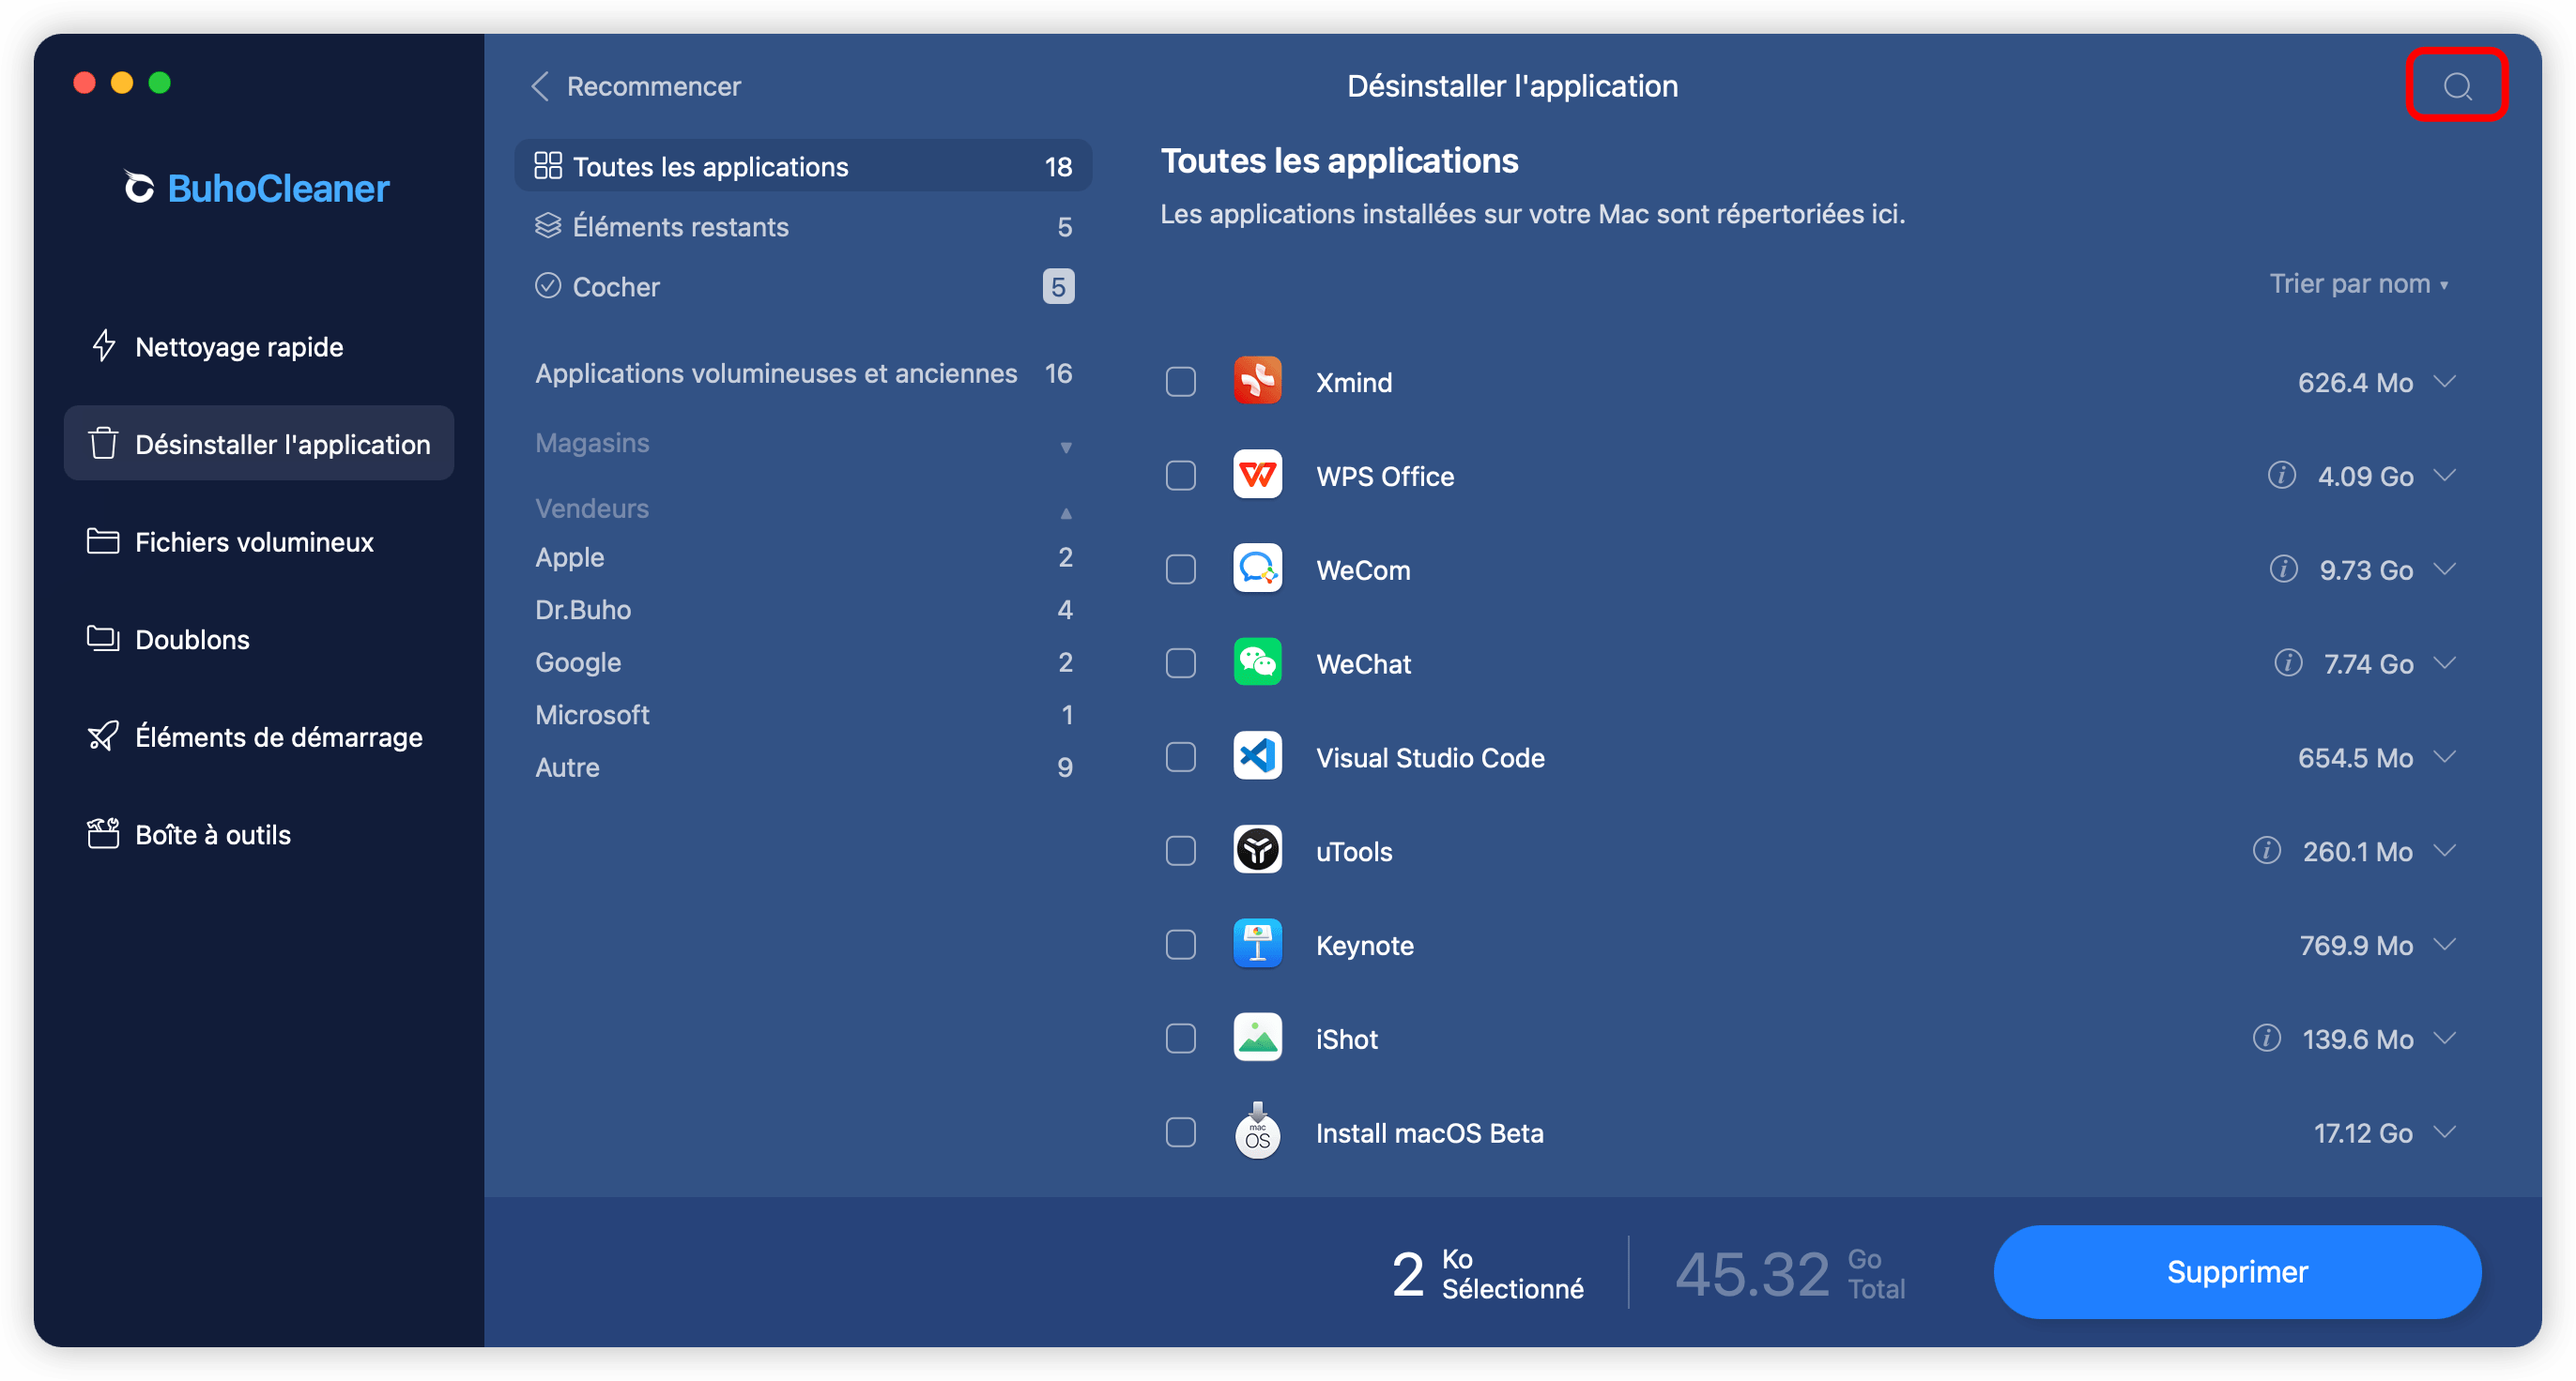Click the Supprimer button
This screenshot has width=2576, height=1381.
point(2237,1272)
